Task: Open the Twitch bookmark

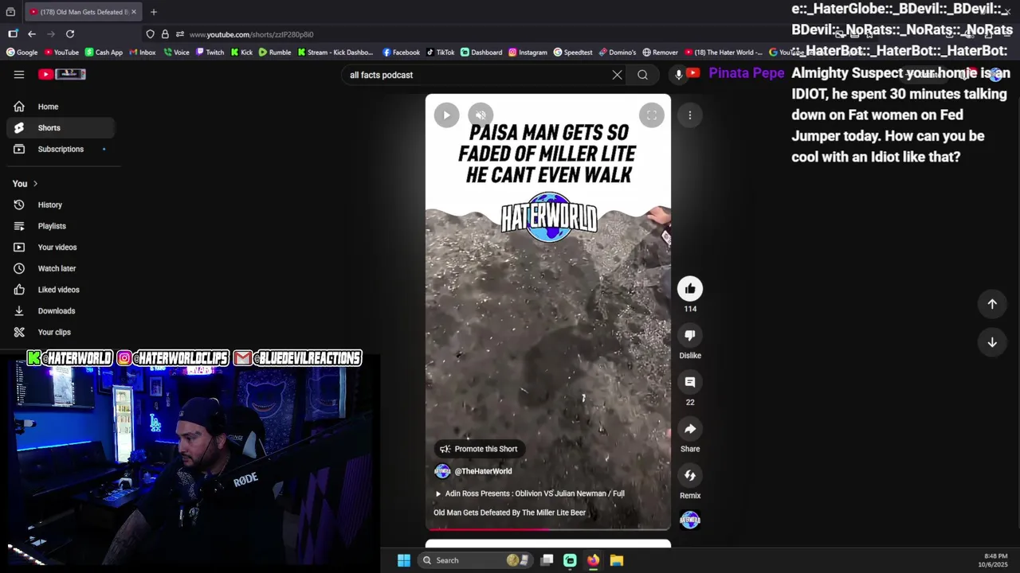Action: 209,53
